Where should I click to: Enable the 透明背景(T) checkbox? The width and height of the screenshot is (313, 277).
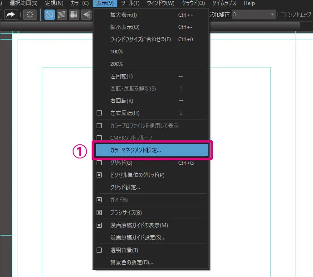(x=99, y=250)
